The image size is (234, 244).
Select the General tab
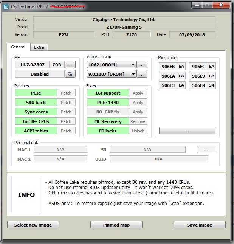pyautogui.click(x=19, y=47)
